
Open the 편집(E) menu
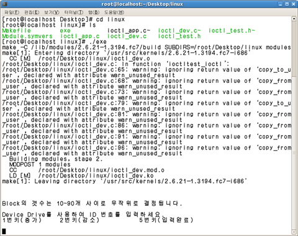32,12
